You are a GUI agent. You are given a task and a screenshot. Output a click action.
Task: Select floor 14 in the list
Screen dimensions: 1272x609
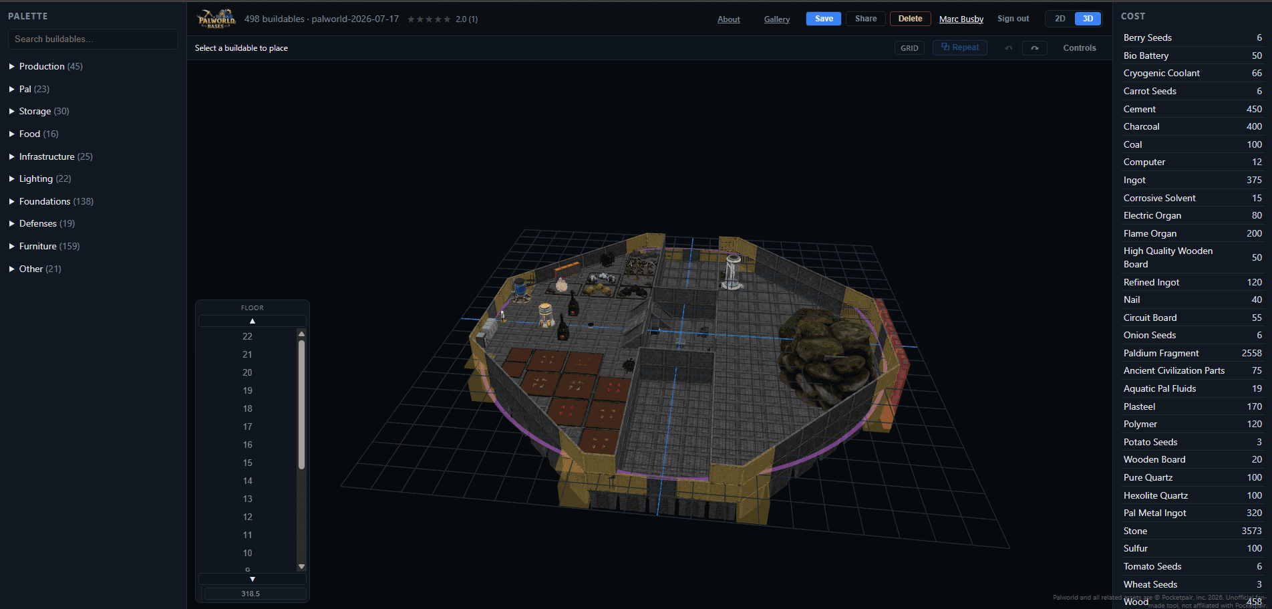click(247, 481)
